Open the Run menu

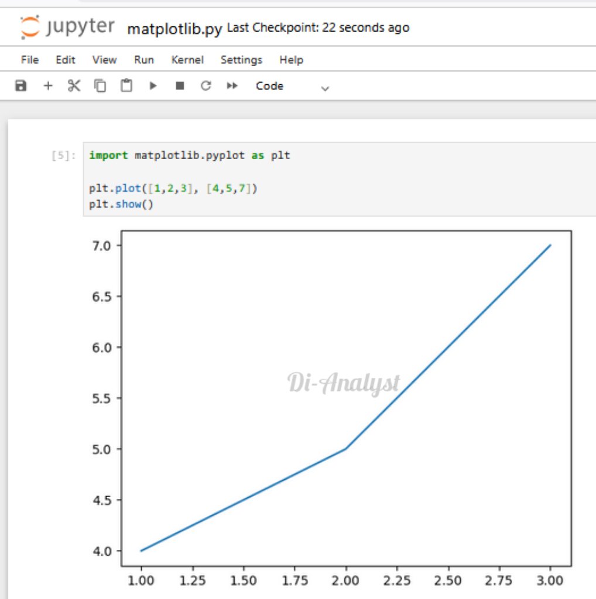tap(144, 60)
